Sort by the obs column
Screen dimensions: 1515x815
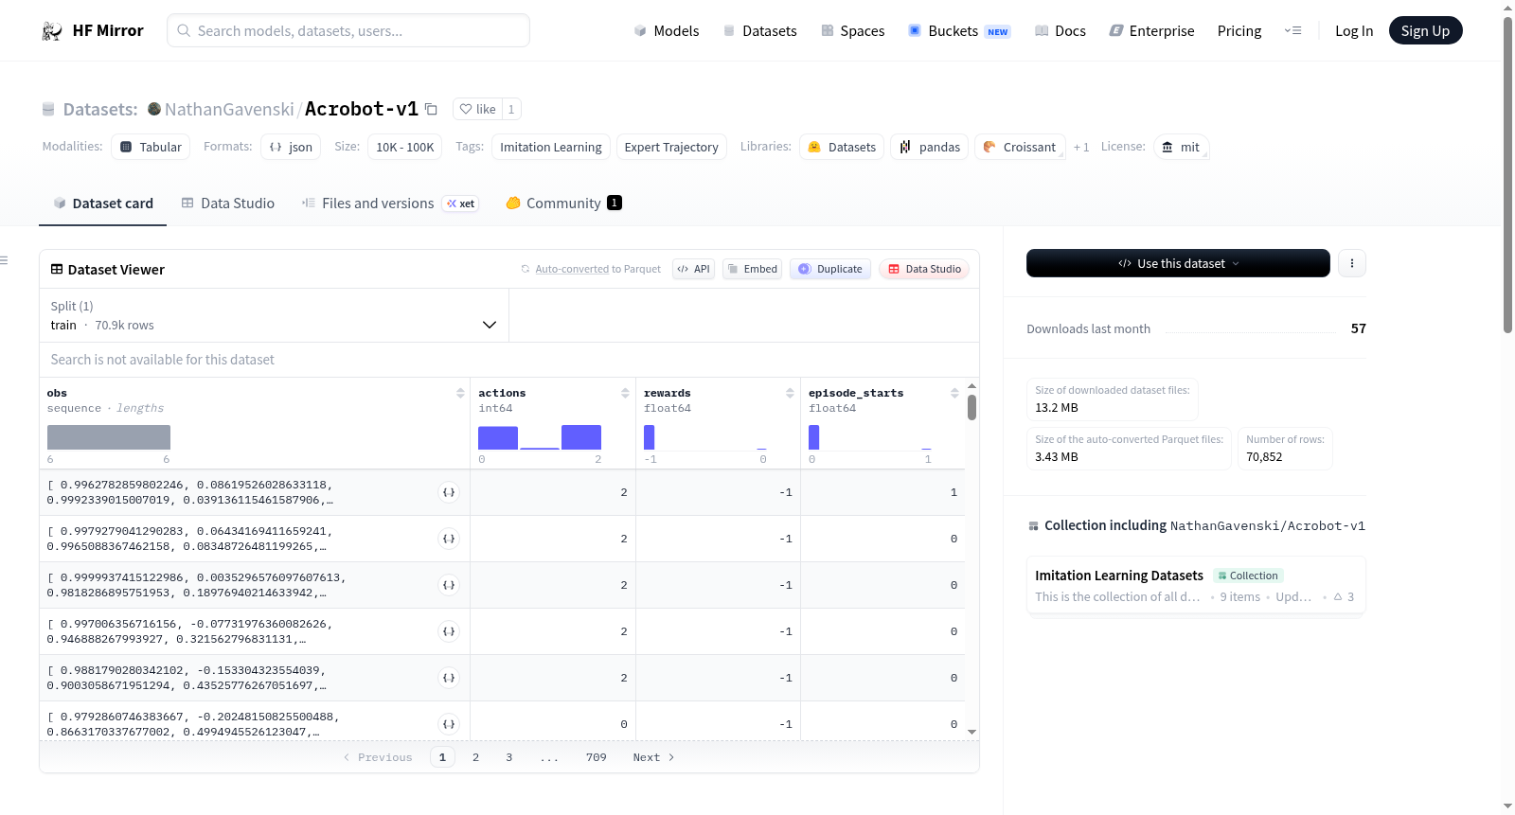(x=460, y=393)
